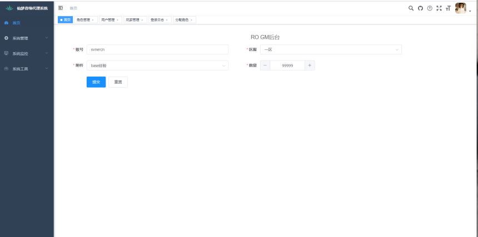Close the 分配角色 tab

point(192,20)
